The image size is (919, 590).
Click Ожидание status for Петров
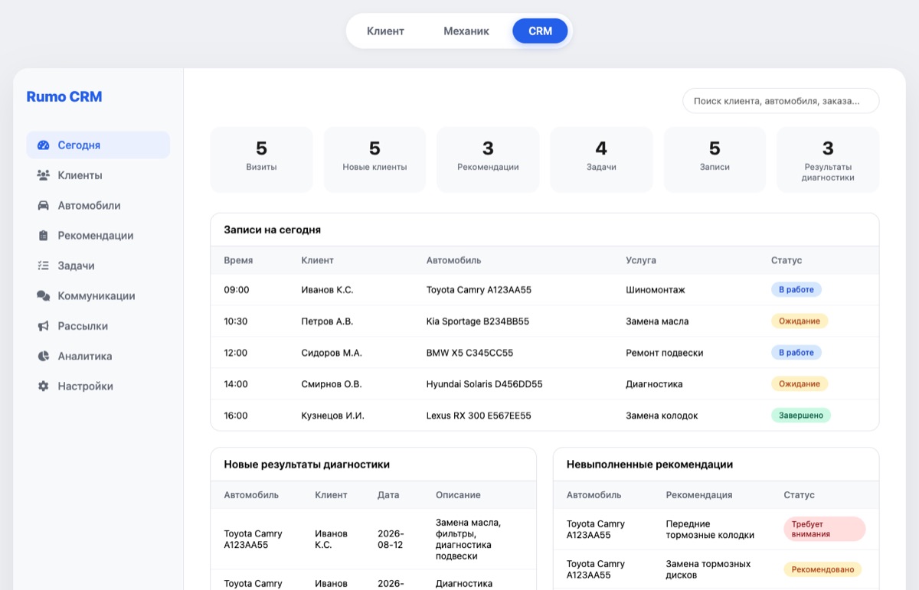tap(800, 321)
